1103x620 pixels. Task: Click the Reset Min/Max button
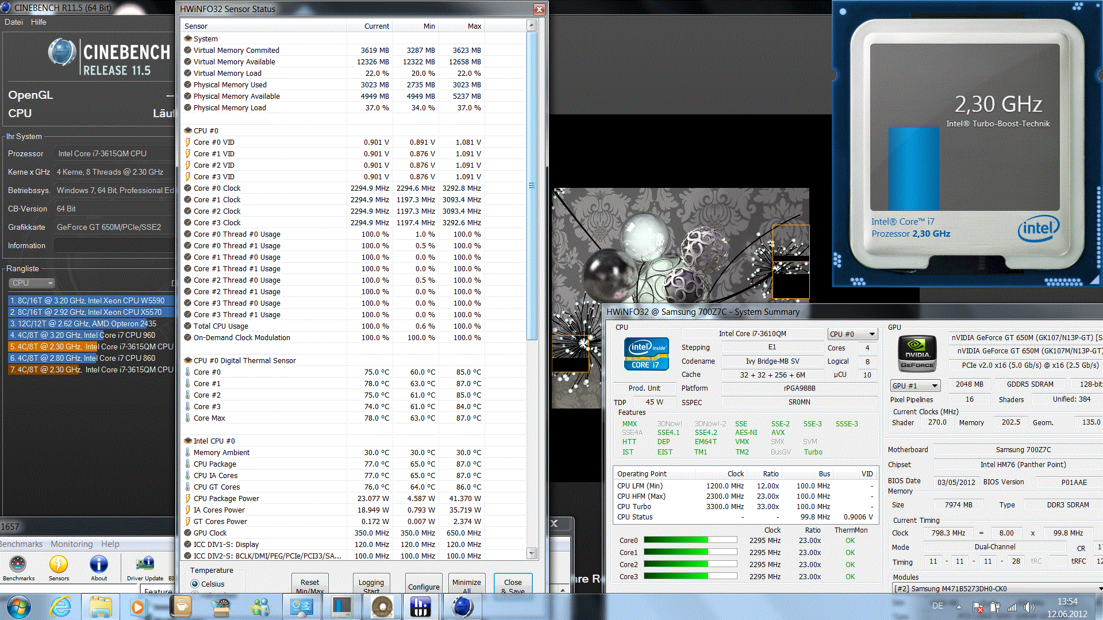[310, 584]
